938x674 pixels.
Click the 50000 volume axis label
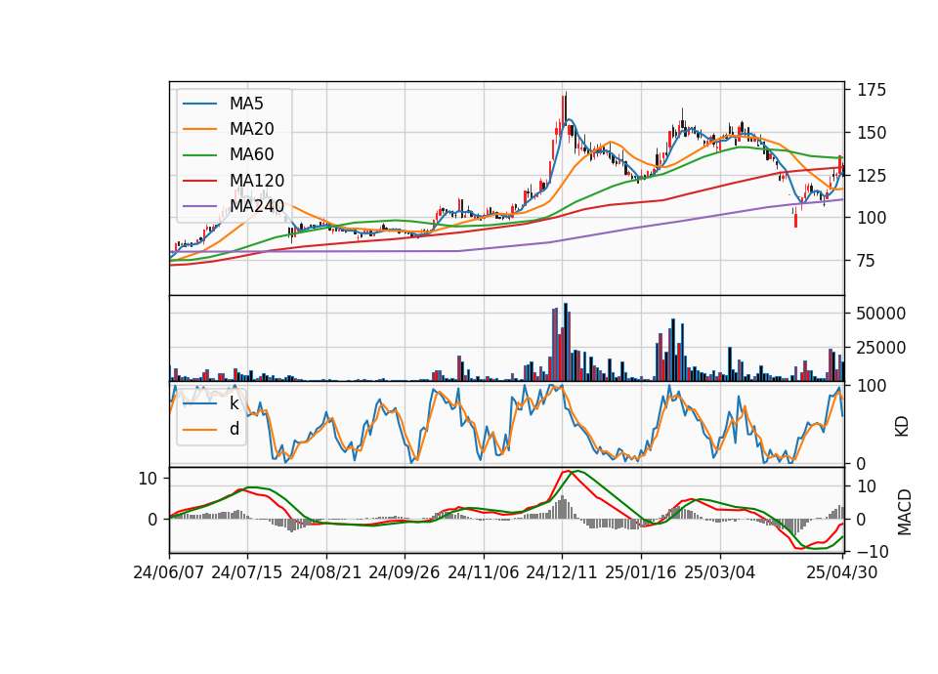coord(881,314)
